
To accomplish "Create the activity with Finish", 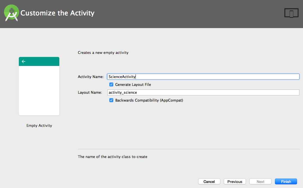I will tap(286, 182).
